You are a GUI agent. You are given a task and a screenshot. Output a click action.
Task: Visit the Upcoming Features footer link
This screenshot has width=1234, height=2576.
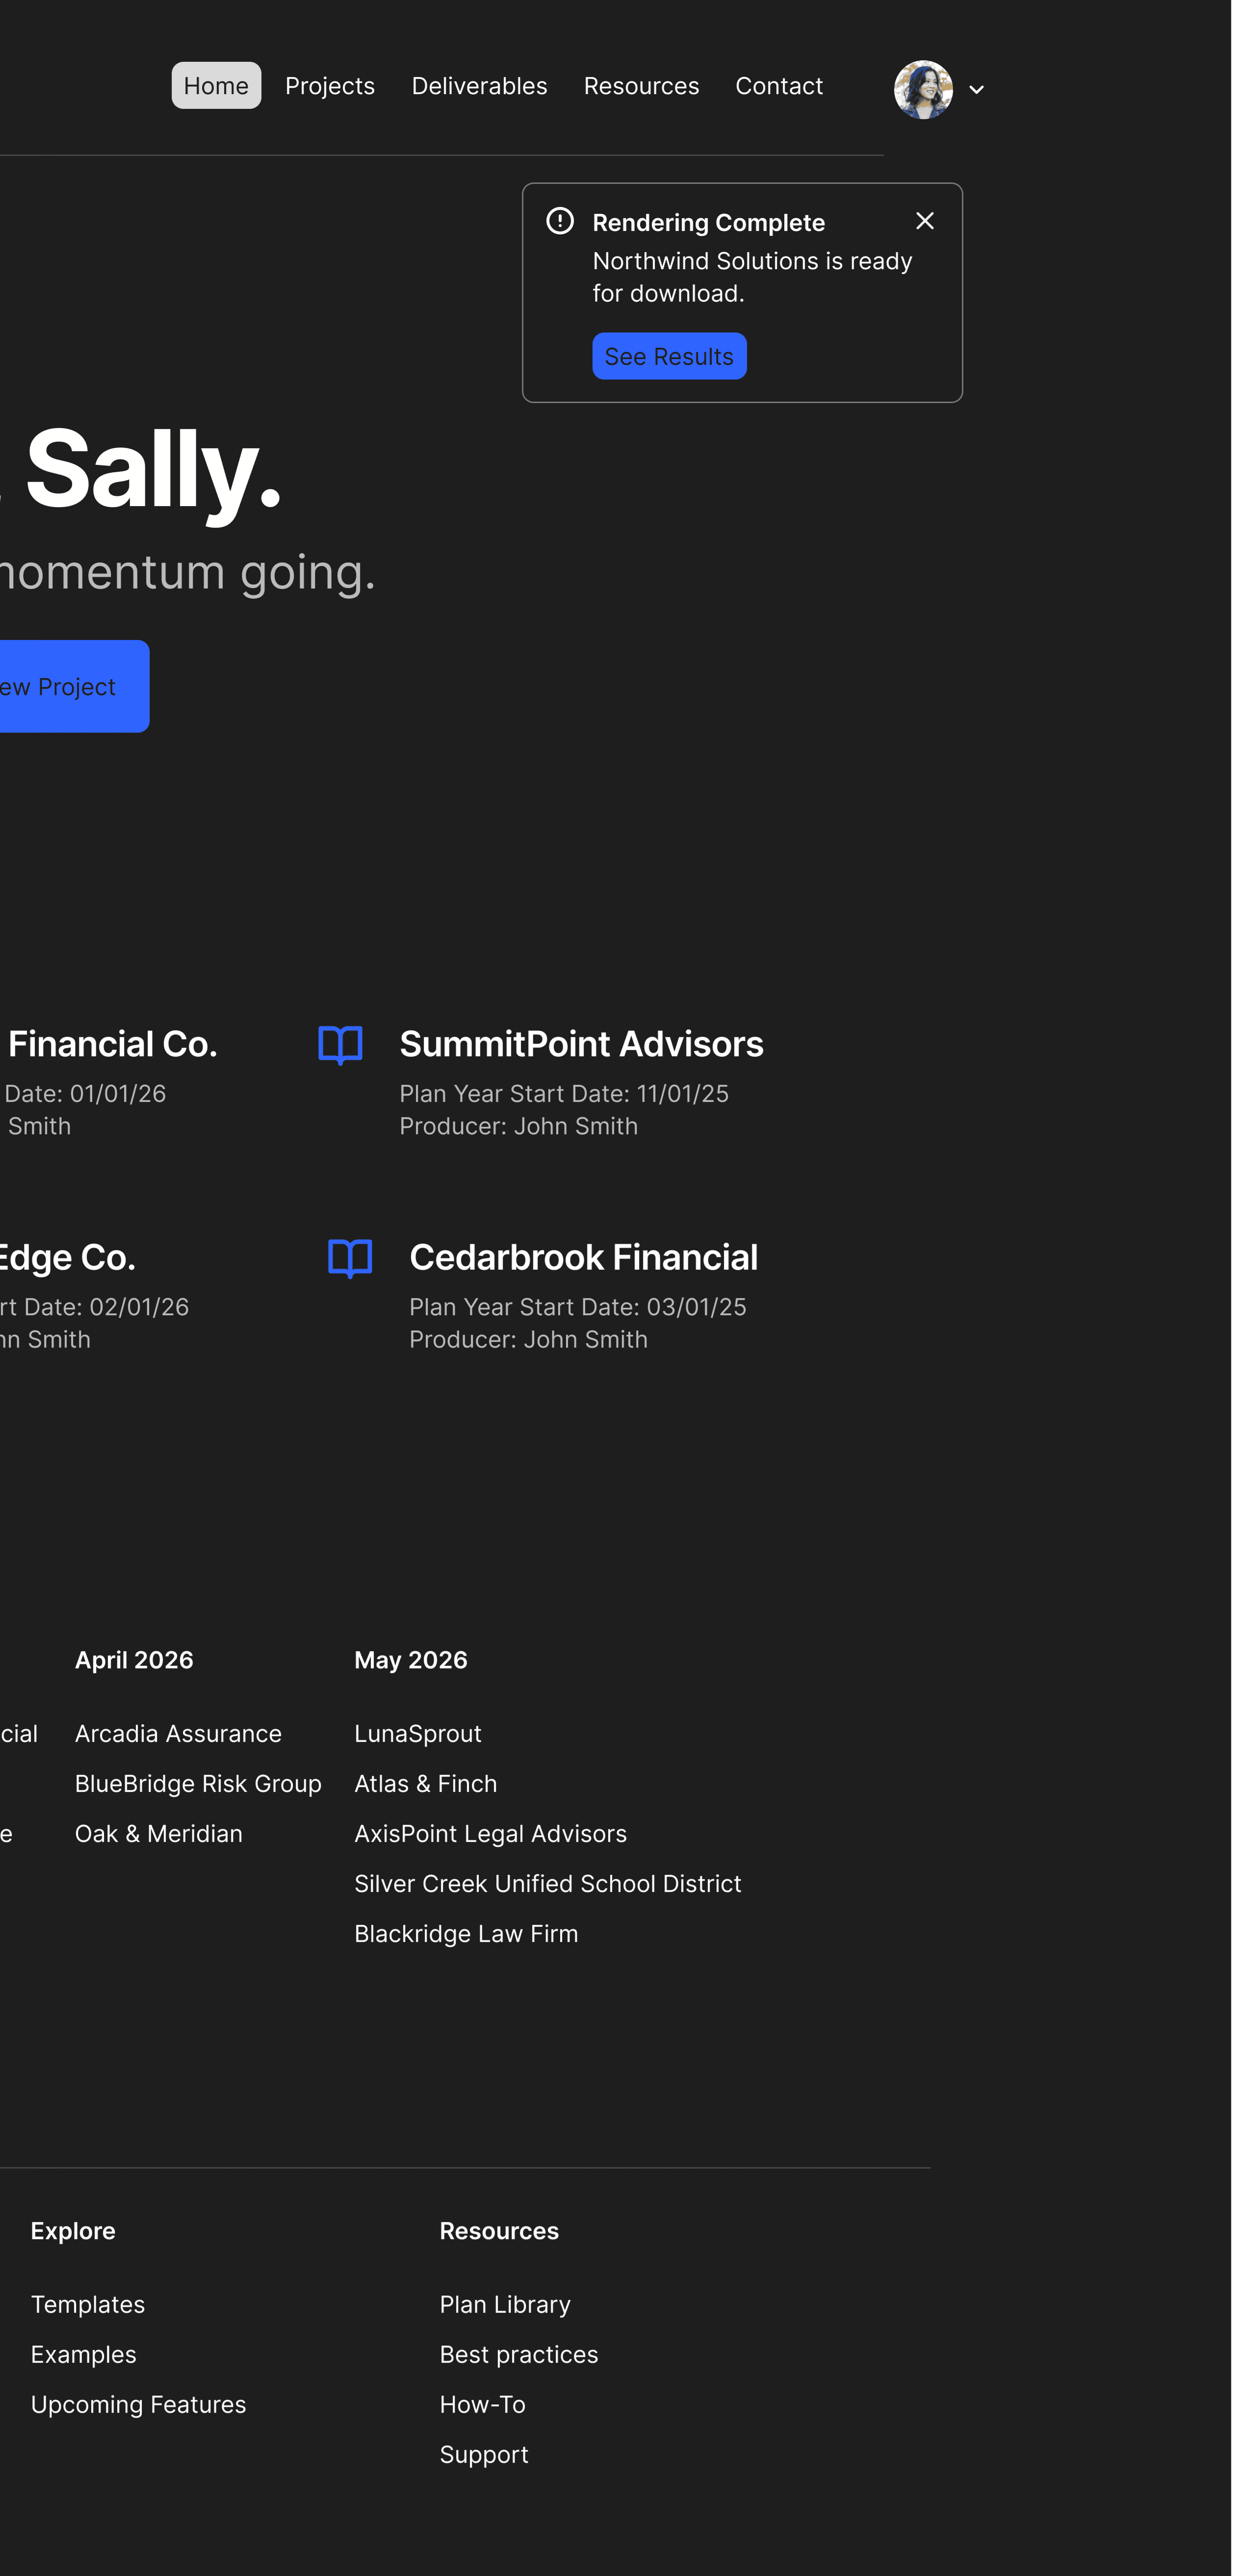click(138, 2405)
